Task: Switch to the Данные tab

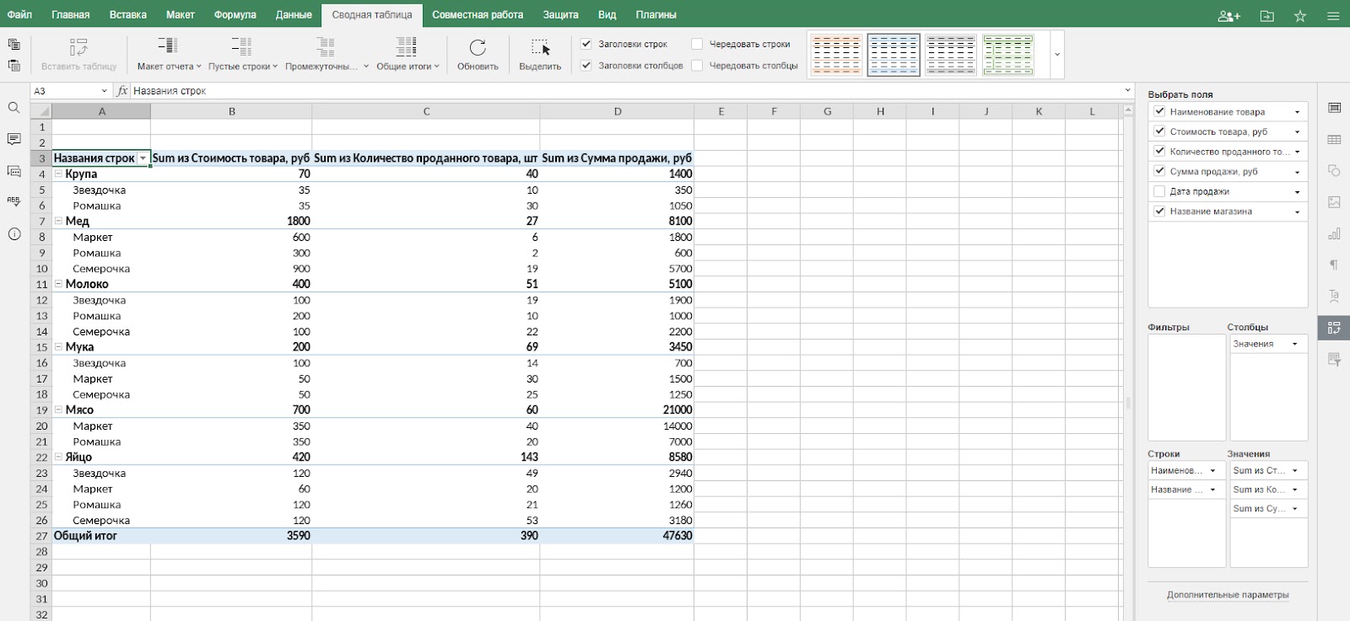Action: pyautogui.click(x=294, y=15)
